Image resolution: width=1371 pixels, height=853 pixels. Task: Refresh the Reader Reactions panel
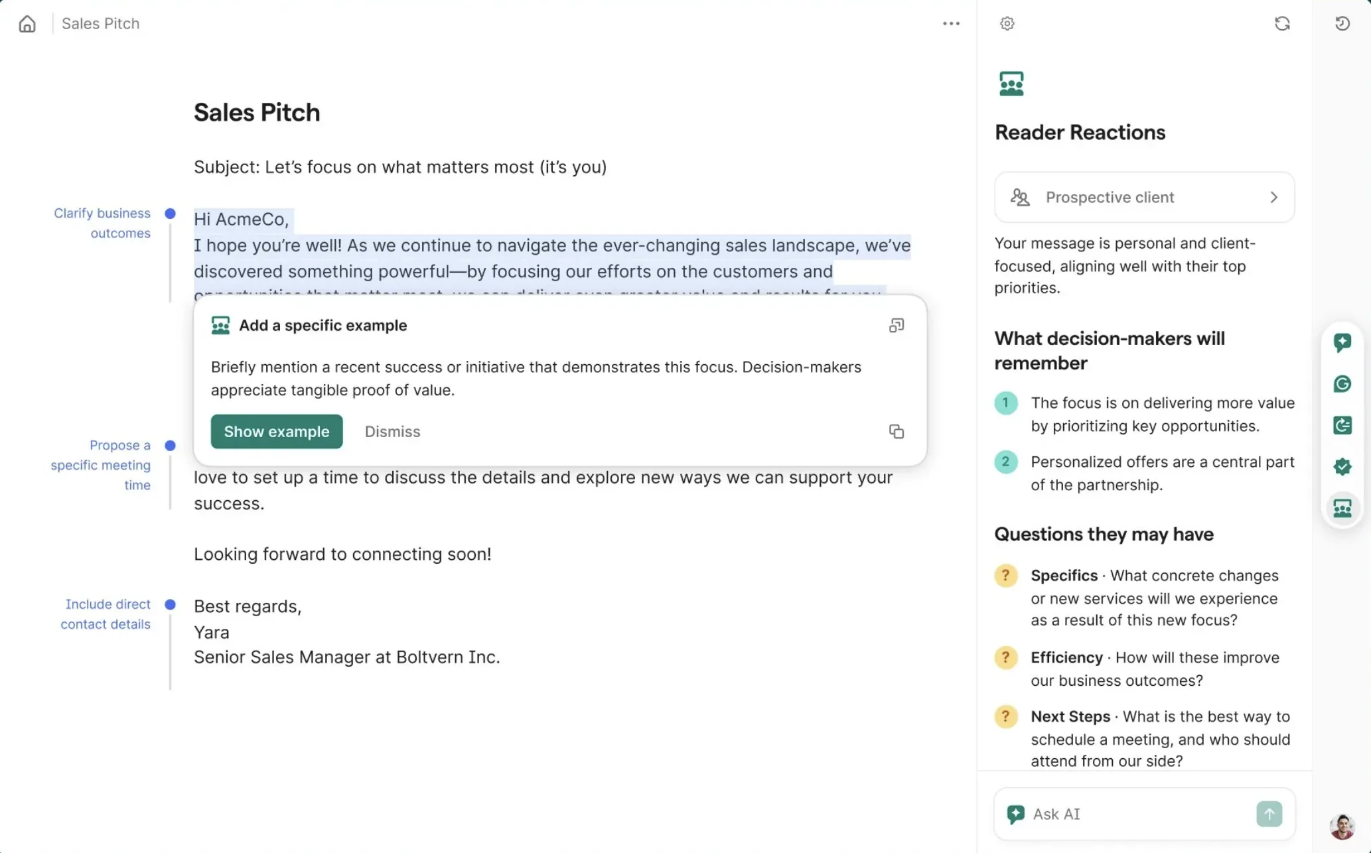[x=1282, y=24]
